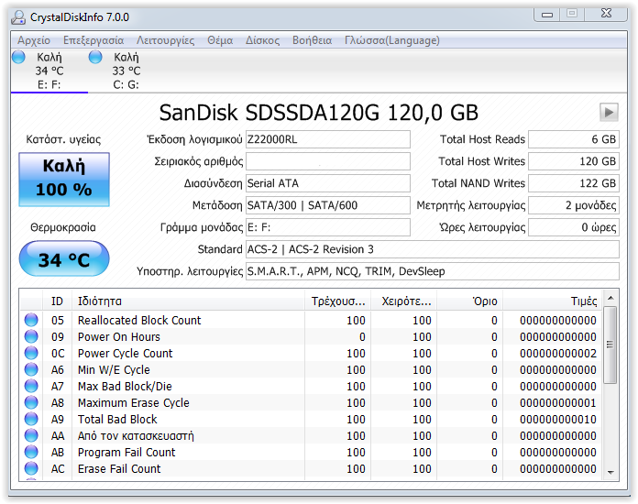Screen dimensions: 638x504
Task: Click status orb for Program Fail Count
Action: [31, 452]
